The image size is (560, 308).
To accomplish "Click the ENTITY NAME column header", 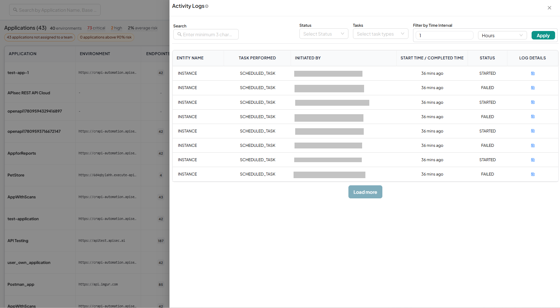I will (x=190, y=58).
